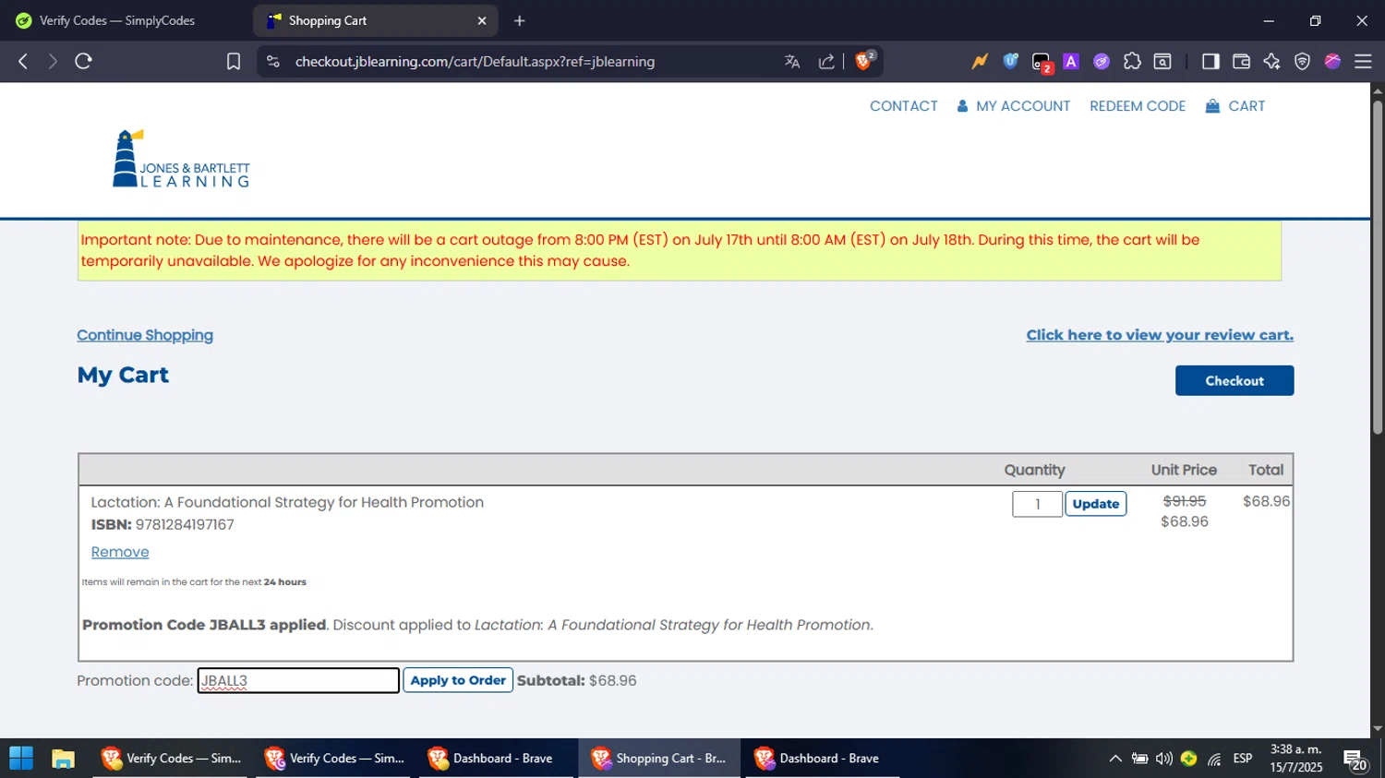Click the quantity field showing 1
Viewport: 1385px width, 778px height.
pos(1037,504)
